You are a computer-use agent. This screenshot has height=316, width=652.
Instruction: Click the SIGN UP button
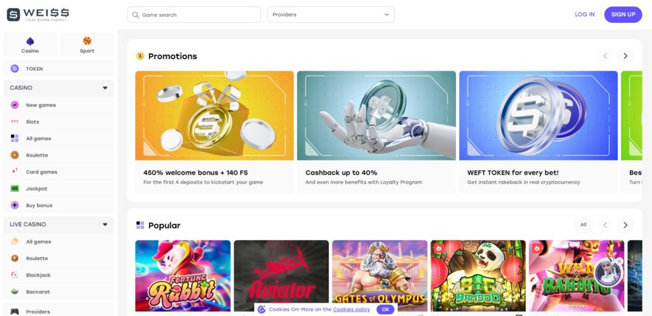point(623,15)
